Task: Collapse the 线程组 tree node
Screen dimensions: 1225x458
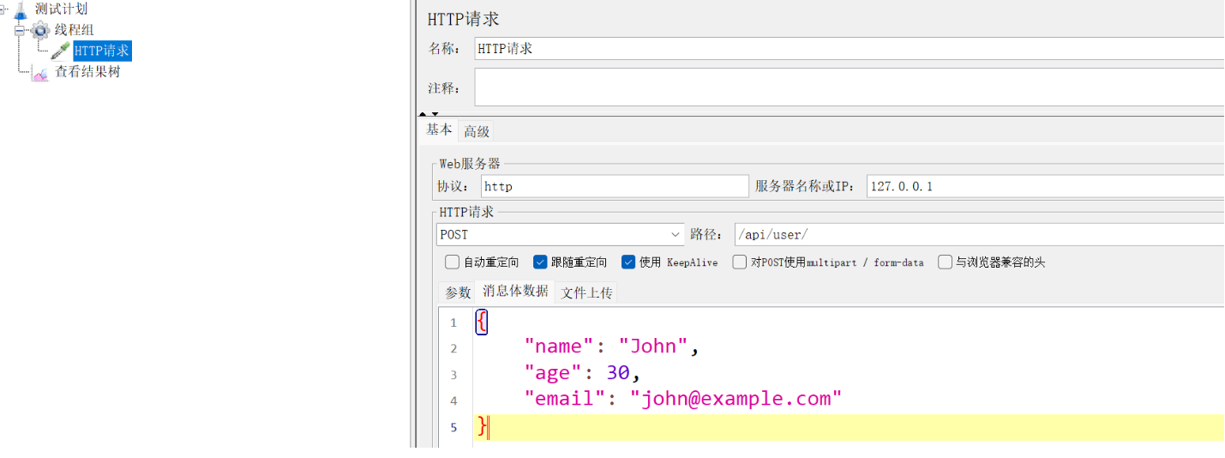Action: pos(19,30)
